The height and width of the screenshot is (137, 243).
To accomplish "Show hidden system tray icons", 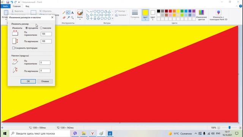I will 196,134.
